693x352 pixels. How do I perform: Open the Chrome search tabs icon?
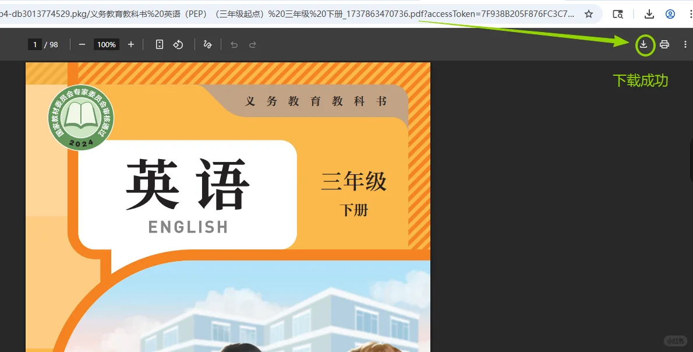click(618, 14)
